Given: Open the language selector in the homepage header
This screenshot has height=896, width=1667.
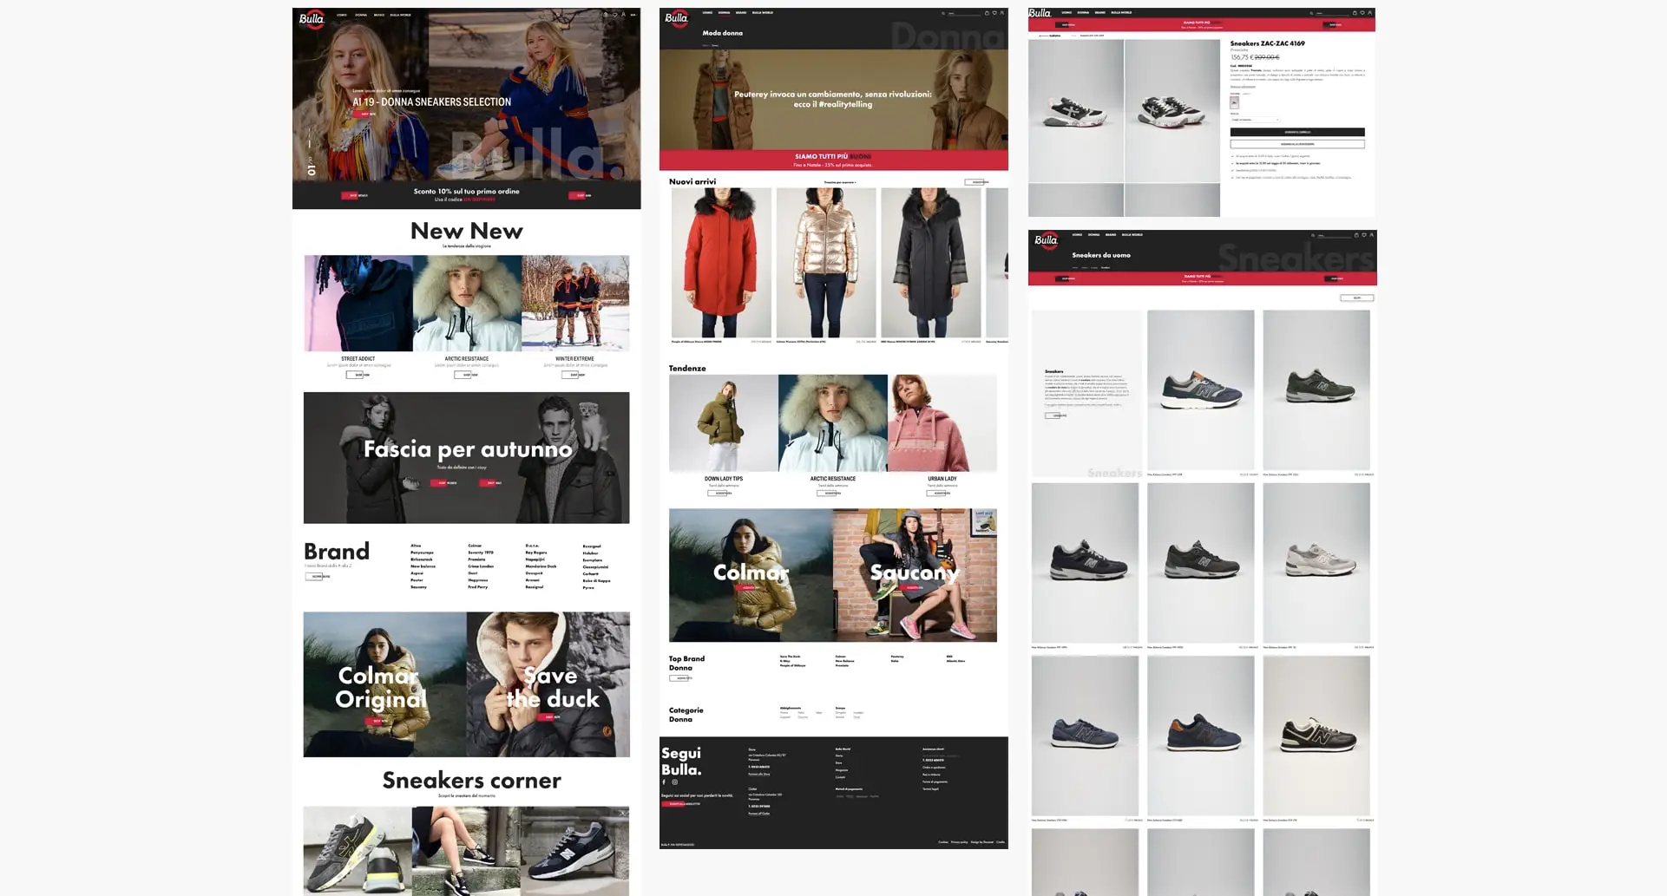Looking at the screenshot, I should [633, 15].
